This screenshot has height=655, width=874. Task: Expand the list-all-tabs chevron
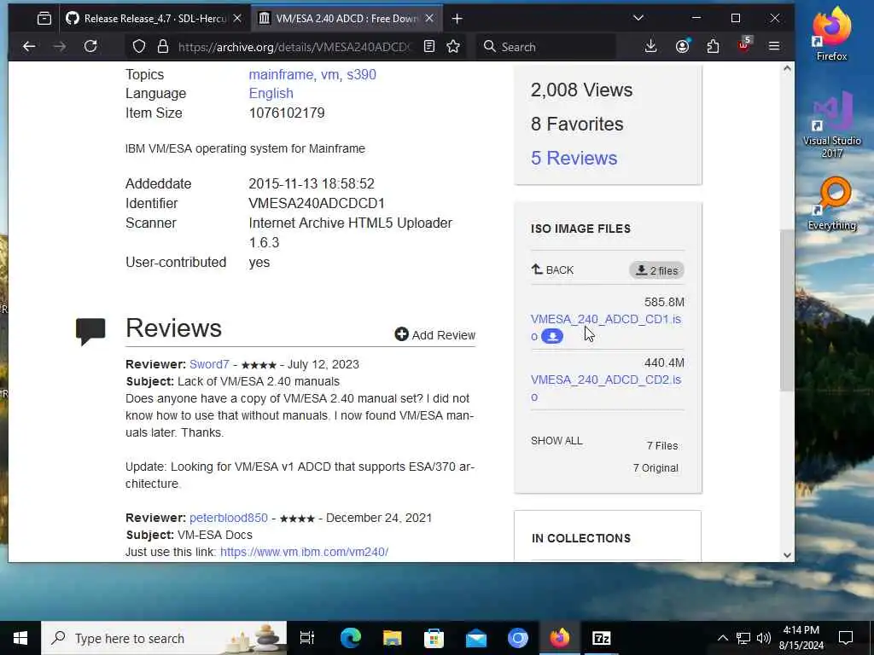click(638, 19)
